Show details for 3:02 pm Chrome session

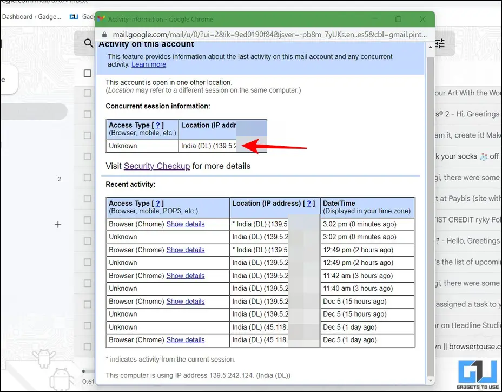click(x=186, y=224)
